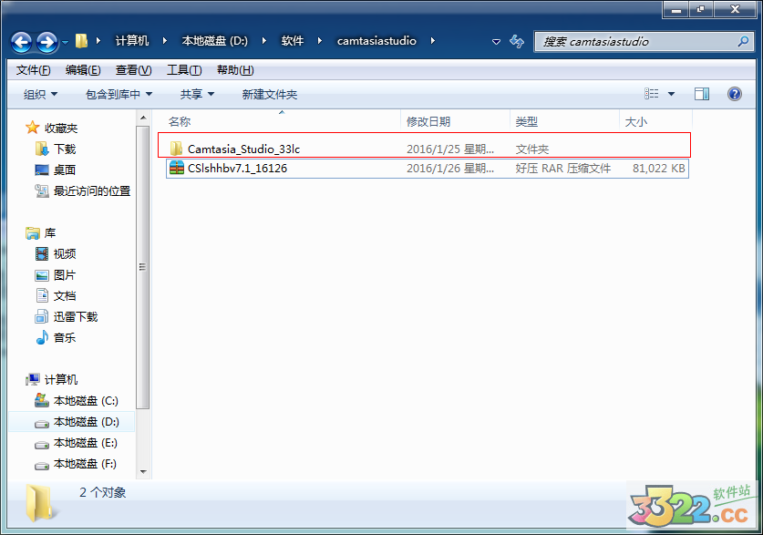The height and width of the screenshot is (535, 763).
Task: Select 本地磁盘 (D:) in the address breadcrumb
Action: tap(214, 41)
